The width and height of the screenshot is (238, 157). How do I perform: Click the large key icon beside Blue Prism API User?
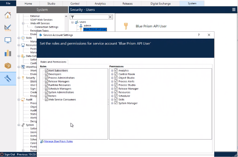pyautogui.click(x=126, y=26)
